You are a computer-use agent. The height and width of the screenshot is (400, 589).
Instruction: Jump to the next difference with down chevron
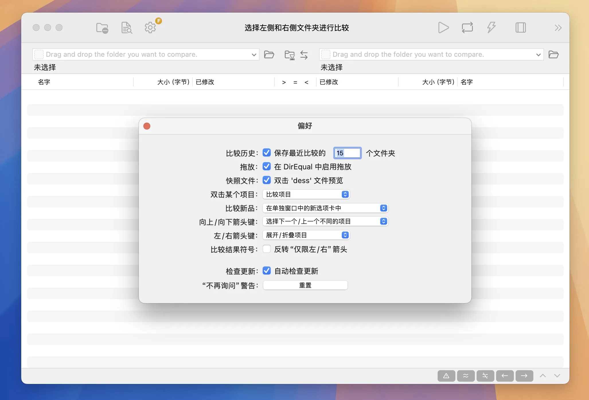coord(557,376)
